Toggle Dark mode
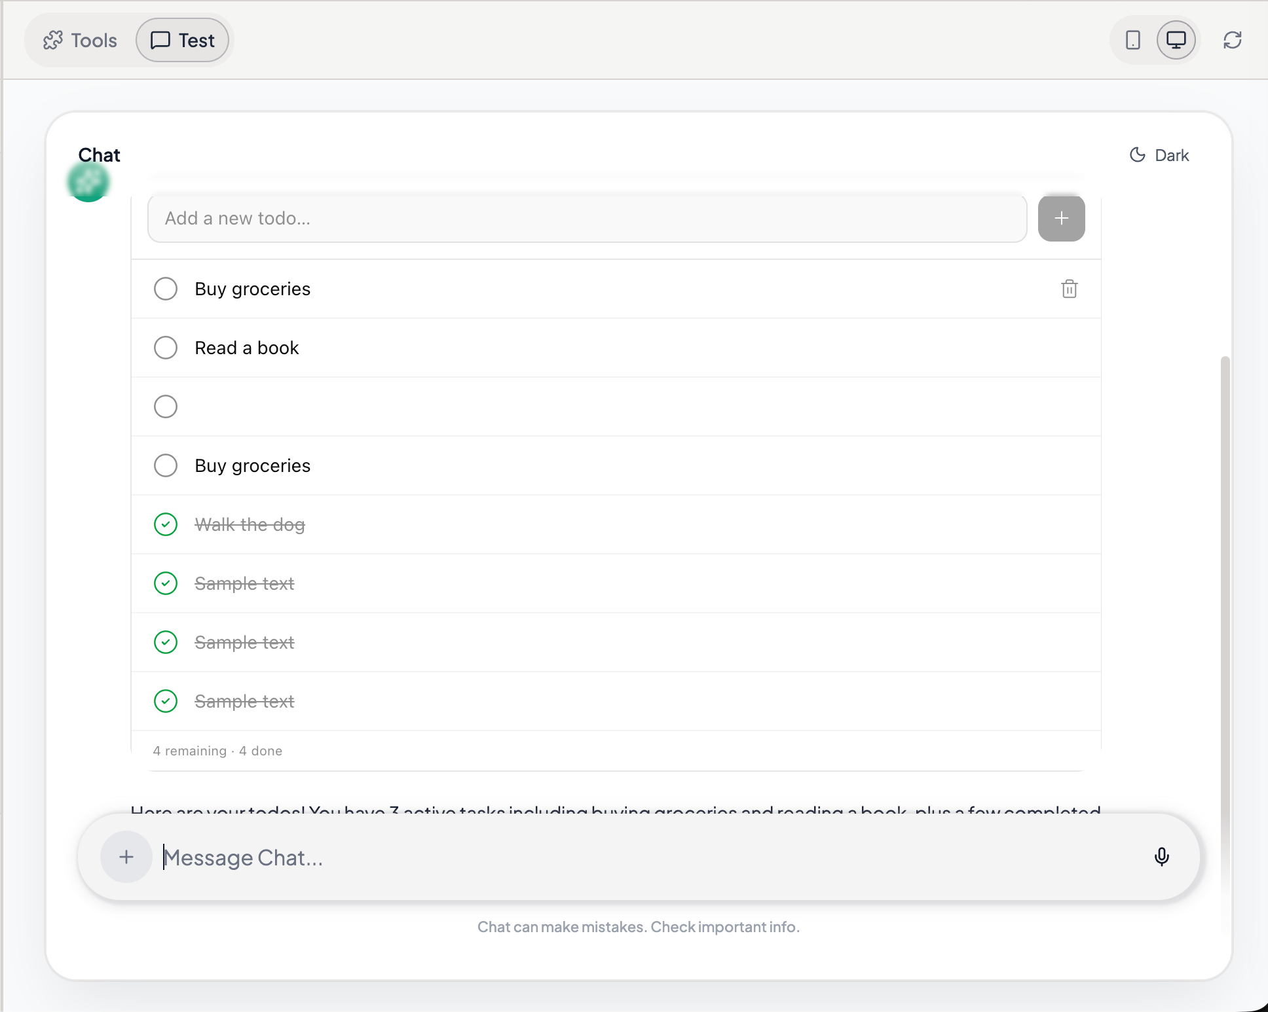The width and height of the screenshot is (1268, 1012). pos(1159,155)
